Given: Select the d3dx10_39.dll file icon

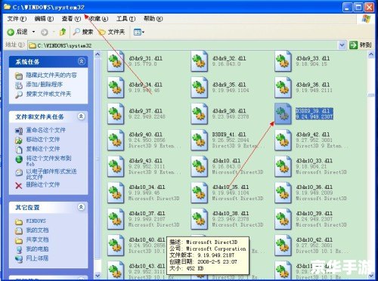Looking at the screenshot, I should click(283, 219).
